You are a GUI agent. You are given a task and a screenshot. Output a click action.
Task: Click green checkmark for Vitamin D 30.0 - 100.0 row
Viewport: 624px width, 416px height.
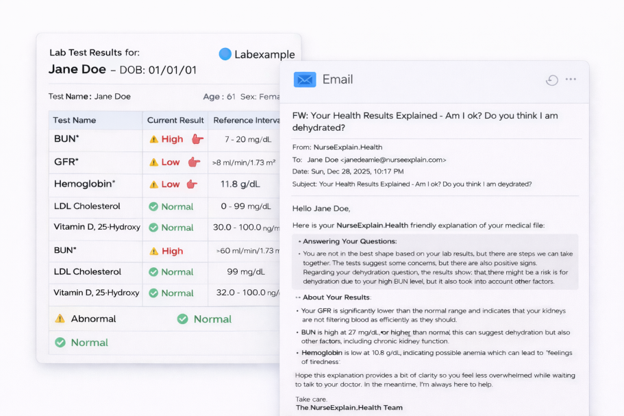[153, 228]
